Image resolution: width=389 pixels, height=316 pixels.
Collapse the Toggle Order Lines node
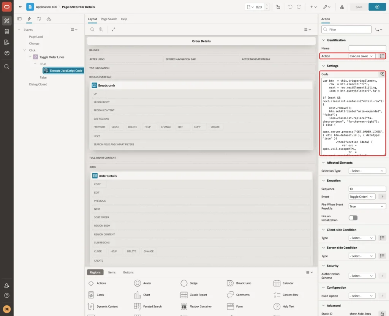[x=30, y=57]
